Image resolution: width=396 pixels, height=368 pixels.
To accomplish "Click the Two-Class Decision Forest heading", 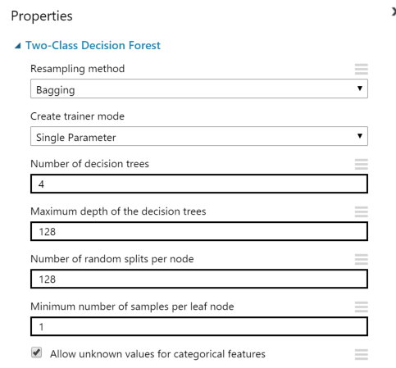I will pyautogui.click(x=93, y=45).
